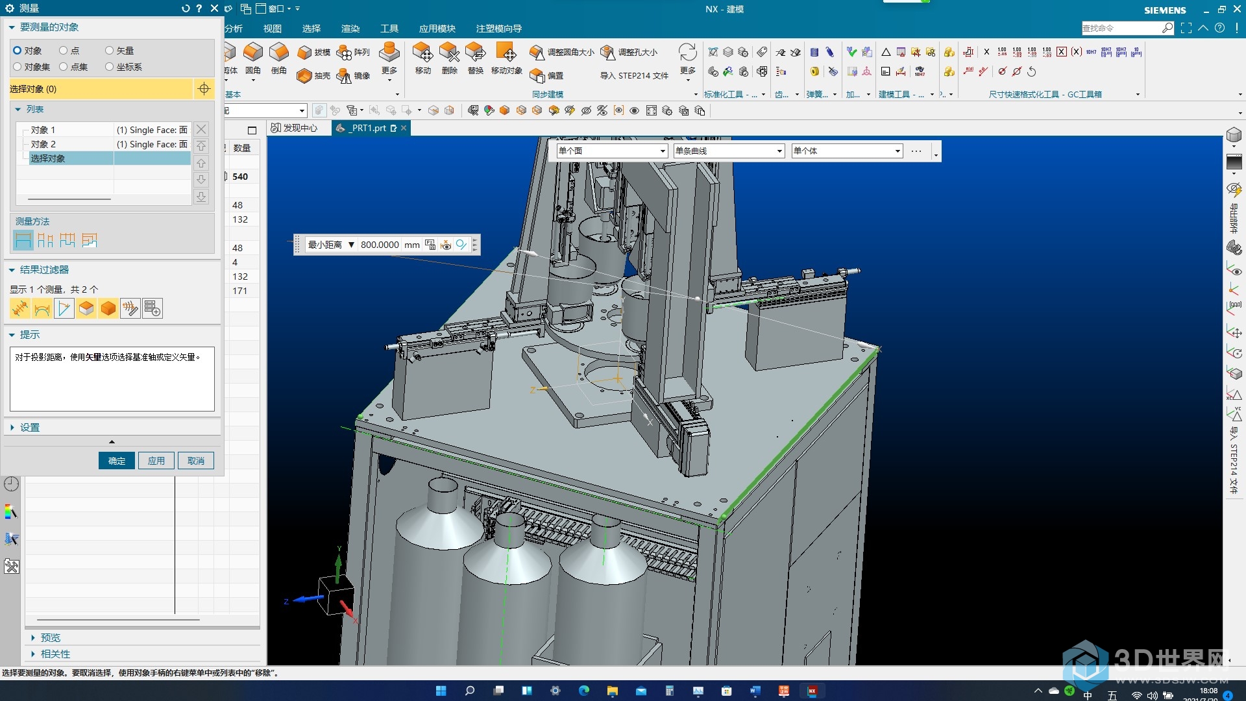Select the 对象集 radio button
Image resolution: width=1246 pixels, height=701 pixels.
coord(18,67)
